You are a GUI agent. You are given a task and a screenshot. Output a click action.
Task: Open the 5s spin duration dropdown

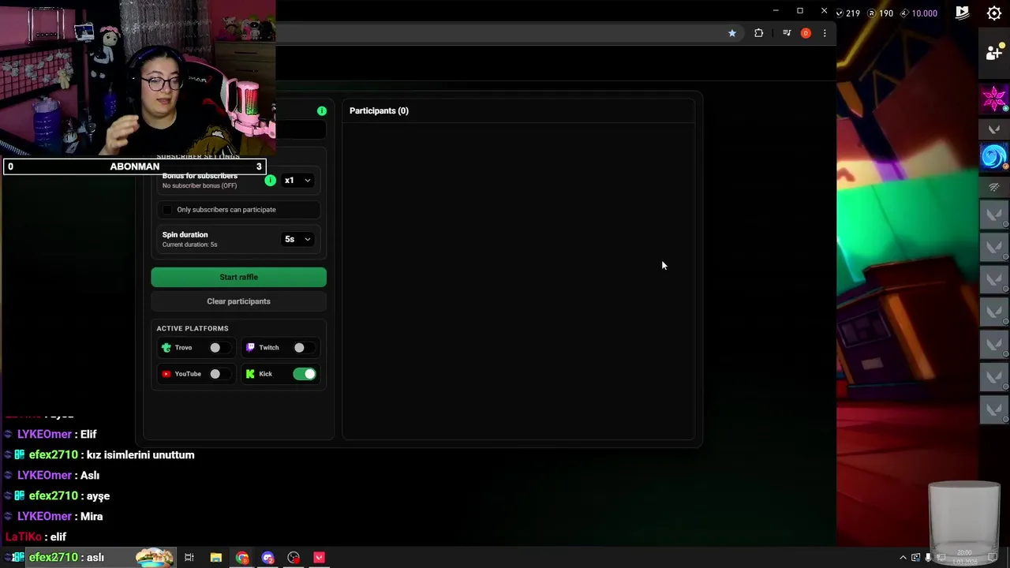pyautogui.click(x=297, y=239)
